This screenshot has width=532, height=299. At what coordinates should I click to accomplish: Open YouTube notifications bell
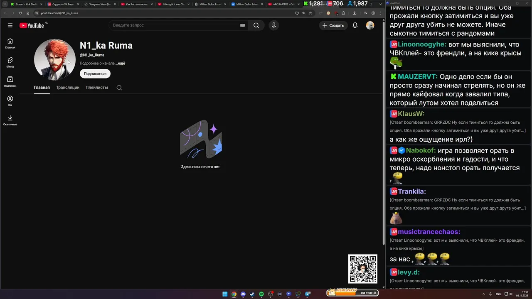pos(355,25)
